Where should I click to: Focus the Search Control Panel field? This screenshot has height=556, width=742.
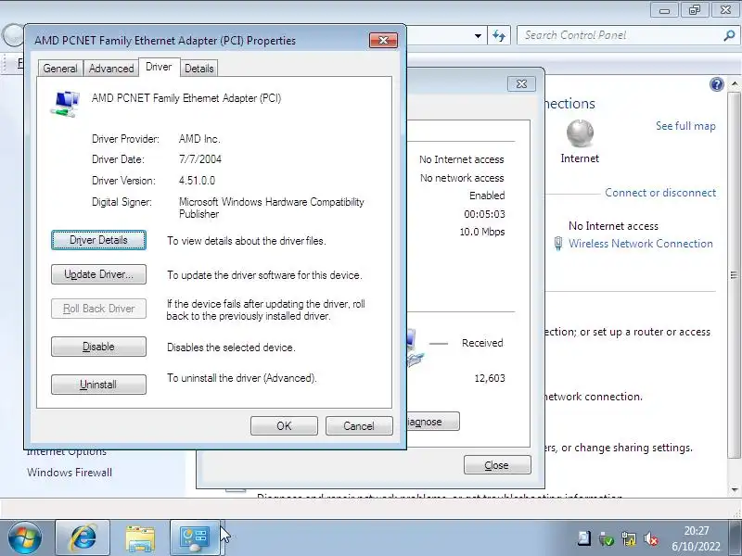click(x=620, y=35)
